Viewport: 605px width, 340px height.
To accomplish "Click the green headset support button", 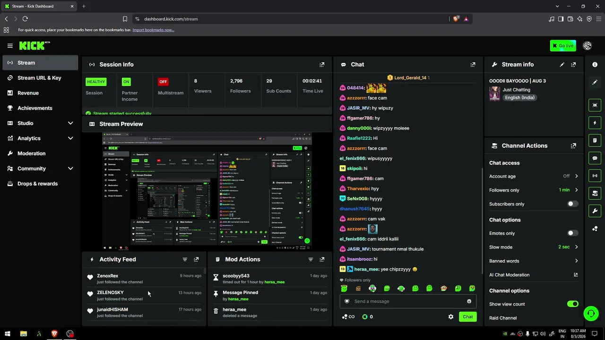I will coord(591,313).
